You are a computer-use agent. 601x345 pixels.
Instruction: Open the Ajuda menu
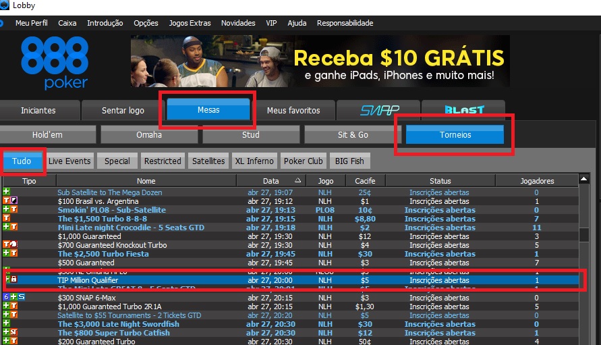tap(297, 23)
